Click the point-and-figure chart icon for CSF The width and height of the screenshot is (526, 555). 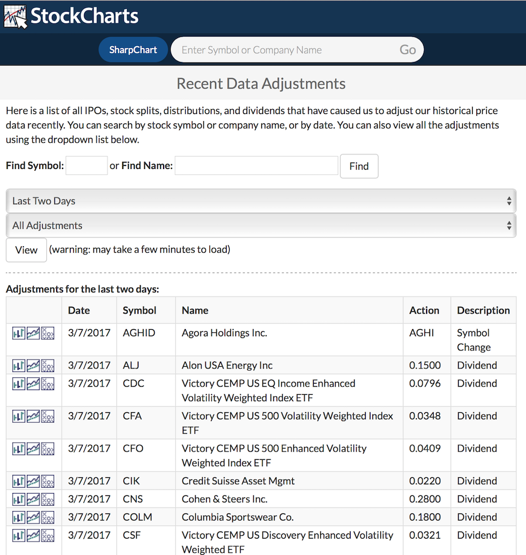[48, 536]
